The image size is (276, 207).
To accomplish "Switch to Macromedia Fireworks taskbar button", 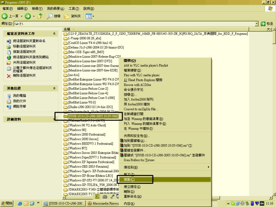I will (x=103, y=204).
